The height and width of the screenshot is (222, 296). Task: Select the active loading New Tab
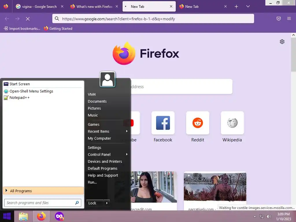pos(149,6)
